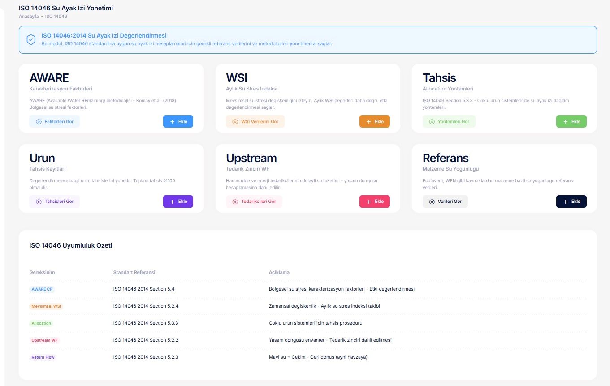Select the AWARE CF badge in the summary table
The image size is (610, 386).
[42, 289]
